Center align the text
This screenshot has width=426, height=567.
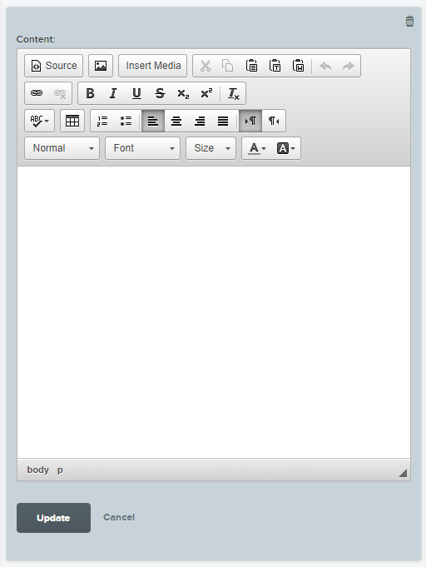click(176, 121)
